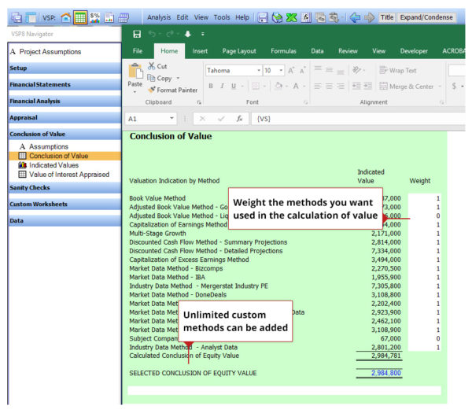Screen dimensions: 472x413
Task: Expand the Sanity Checks navigator section
Action: pyautogui.click(x=30, y=188)
